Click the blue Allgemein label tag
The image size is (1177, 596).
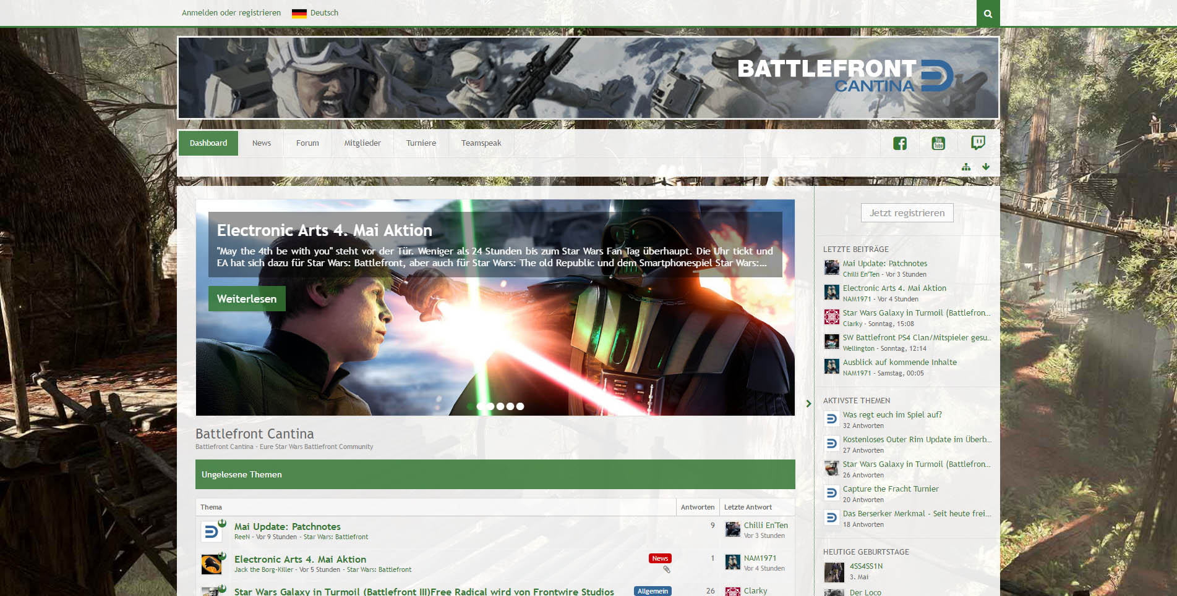point(653,591)
